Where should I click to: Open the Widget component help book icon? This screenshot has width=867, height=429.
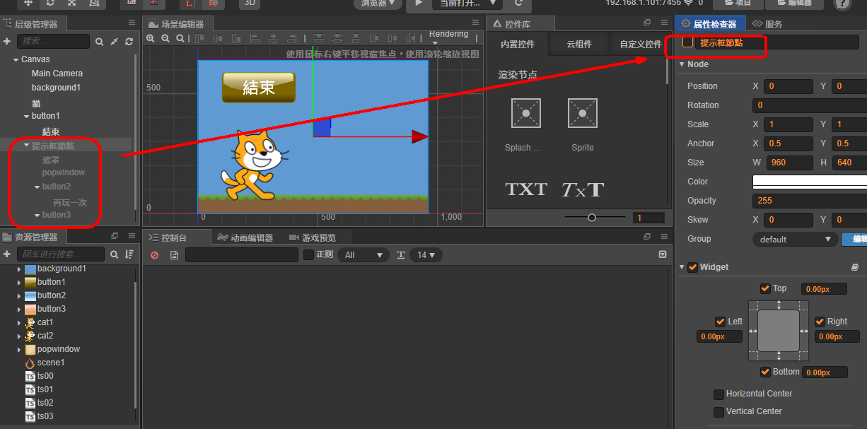[x=854, y=267]
